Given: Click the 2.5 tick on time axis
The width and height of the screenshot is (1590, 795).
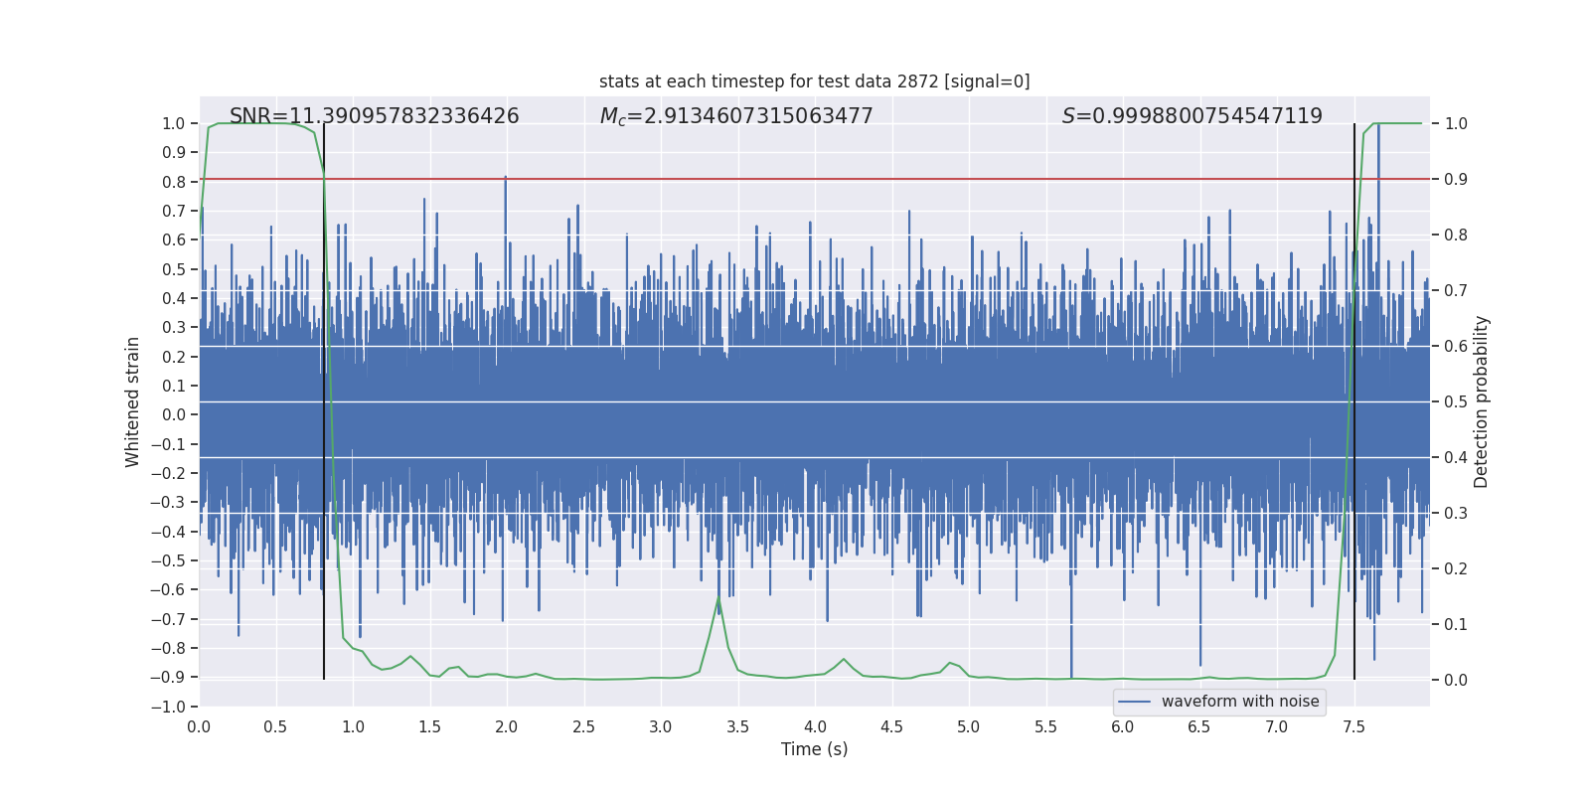Looking at the screenshot, I should pos(583,727).
